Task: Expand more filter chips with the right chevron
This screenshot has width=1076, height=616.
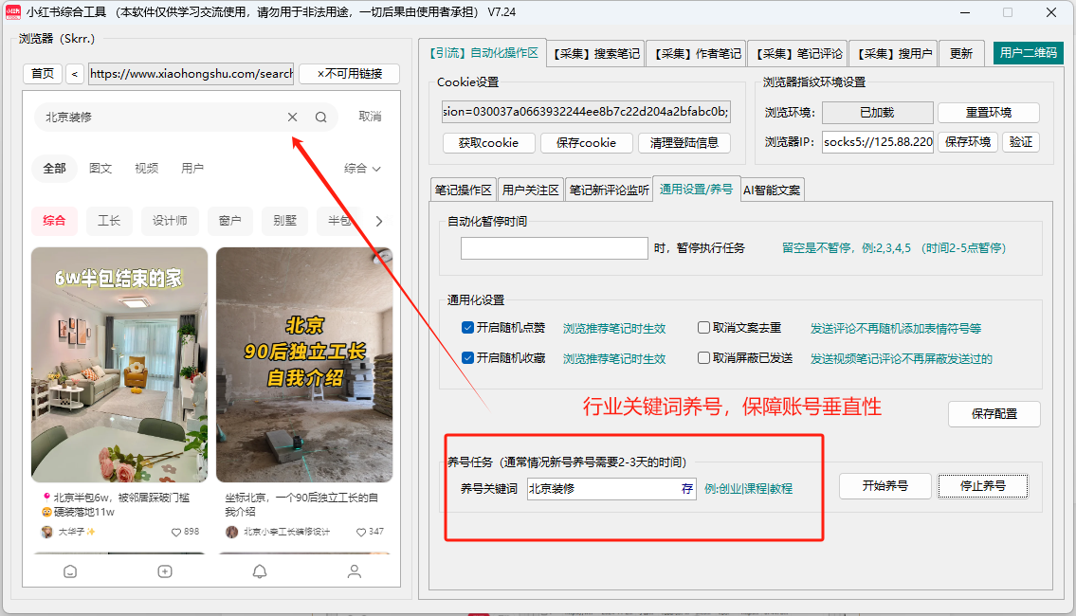Action: pos(379,219)
